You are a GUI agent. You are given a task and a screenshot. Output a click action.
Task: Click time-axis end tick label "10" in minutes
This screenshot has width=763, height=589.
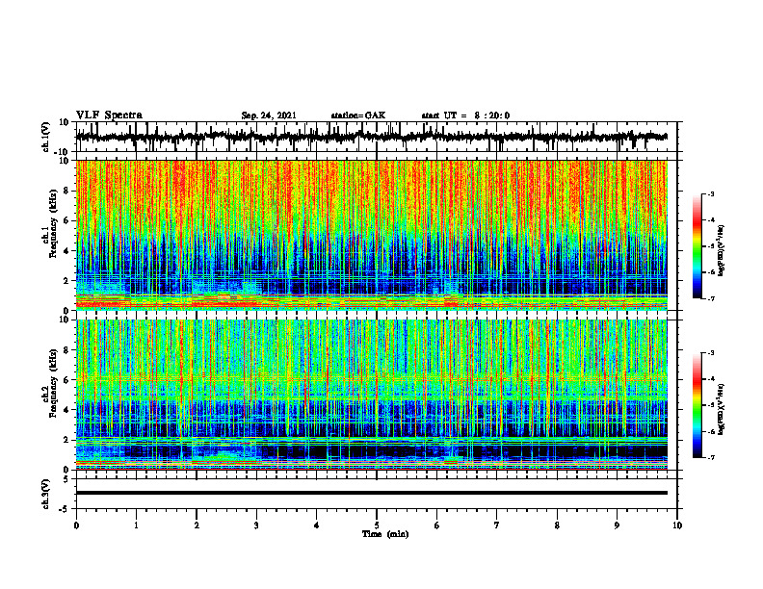click(677, 525)
